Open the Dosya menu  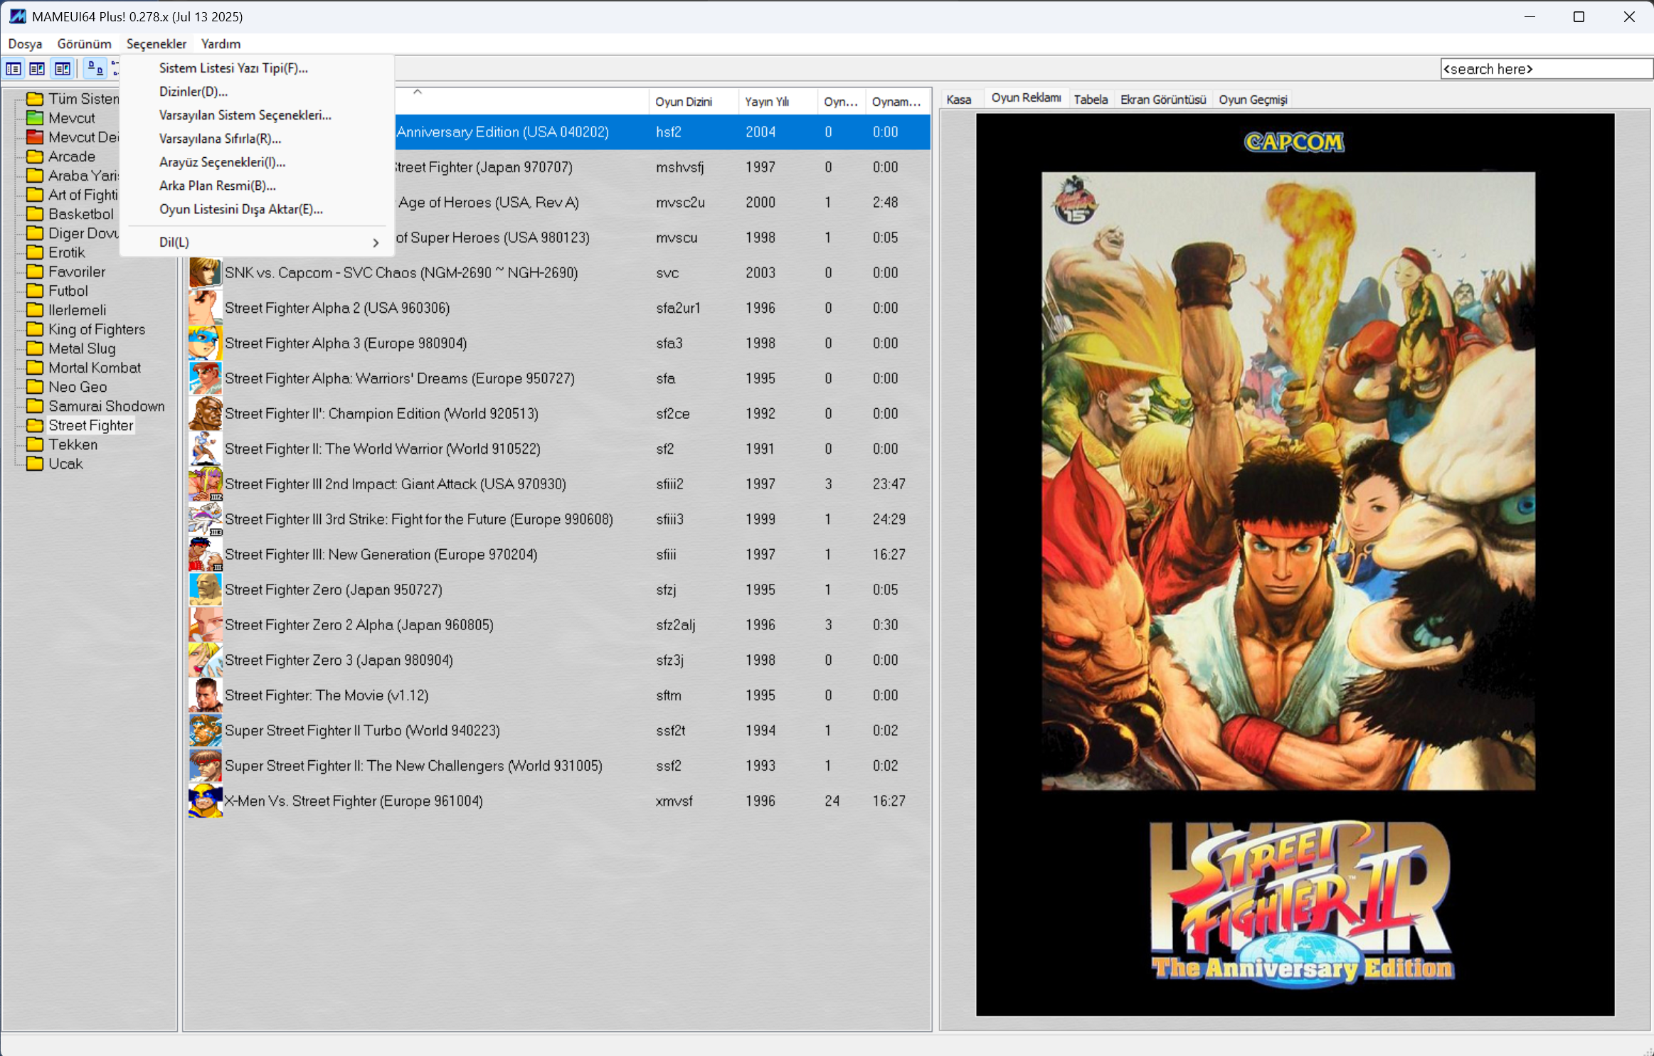[x=25, y=44]
